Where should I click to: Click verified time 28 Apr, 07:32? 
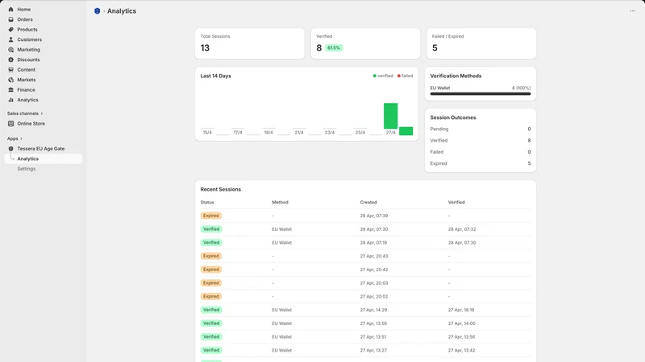461,229
